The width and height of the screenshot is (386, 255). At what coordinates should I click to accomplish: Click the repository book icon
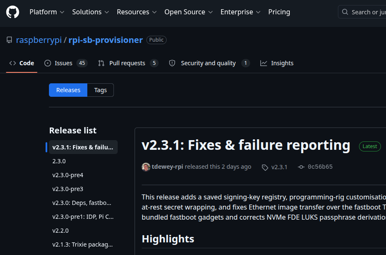pos(9,40)
